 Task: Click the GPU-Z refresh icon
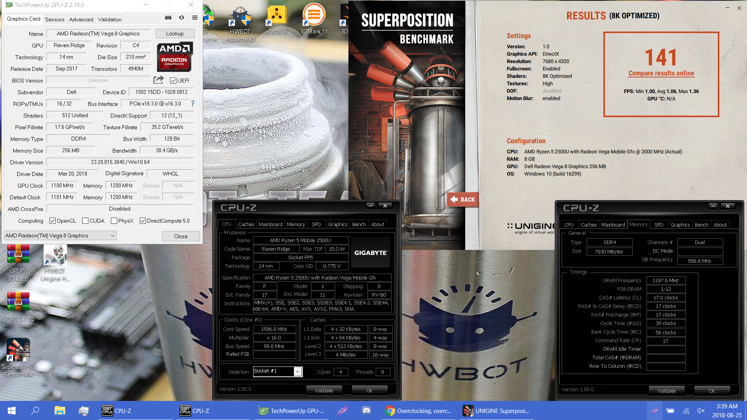[x=181, y=18]
